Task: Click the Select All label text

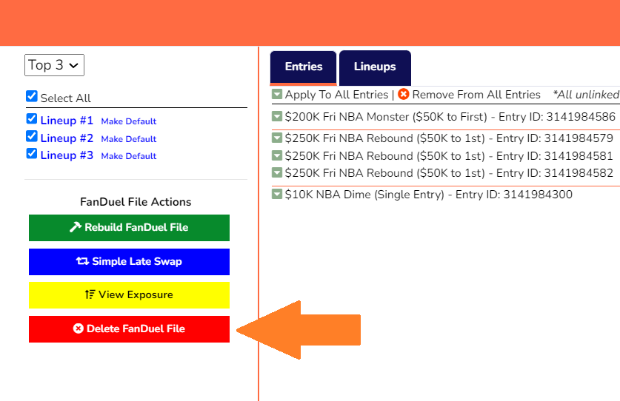Action: click(66, 98)
